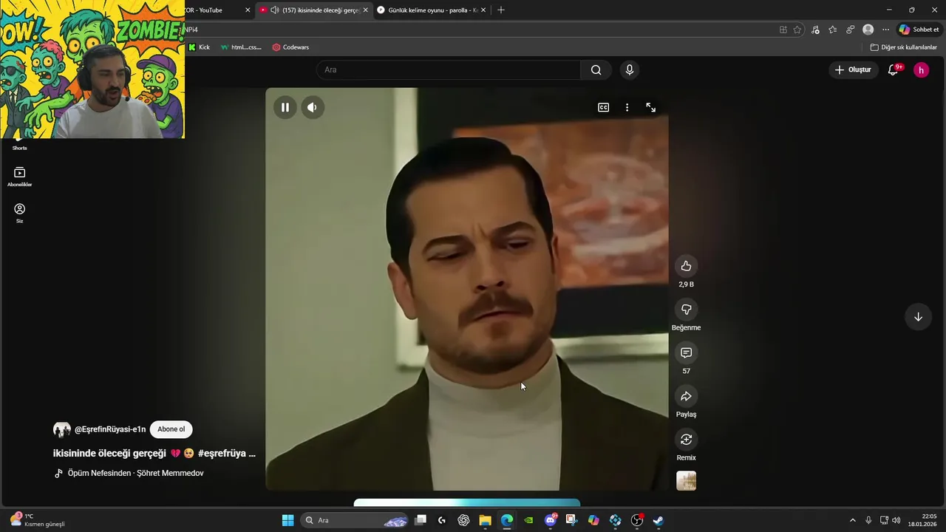Open ChatGPT from the taskbar
The width and height of the screenshot is (946, 532).
tap(463, 520)
